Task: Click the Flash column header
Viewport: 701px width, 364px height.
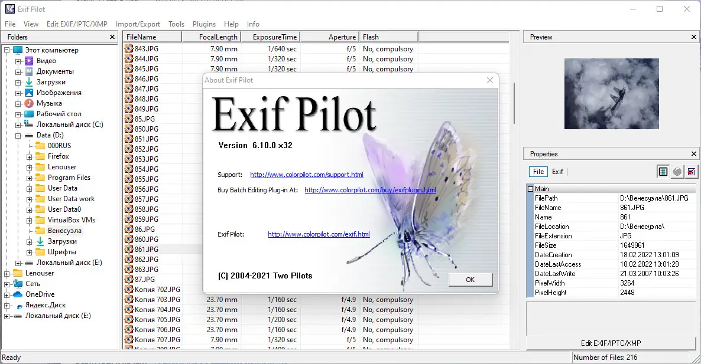Action: pyautogui.click(x=388, y=37)
